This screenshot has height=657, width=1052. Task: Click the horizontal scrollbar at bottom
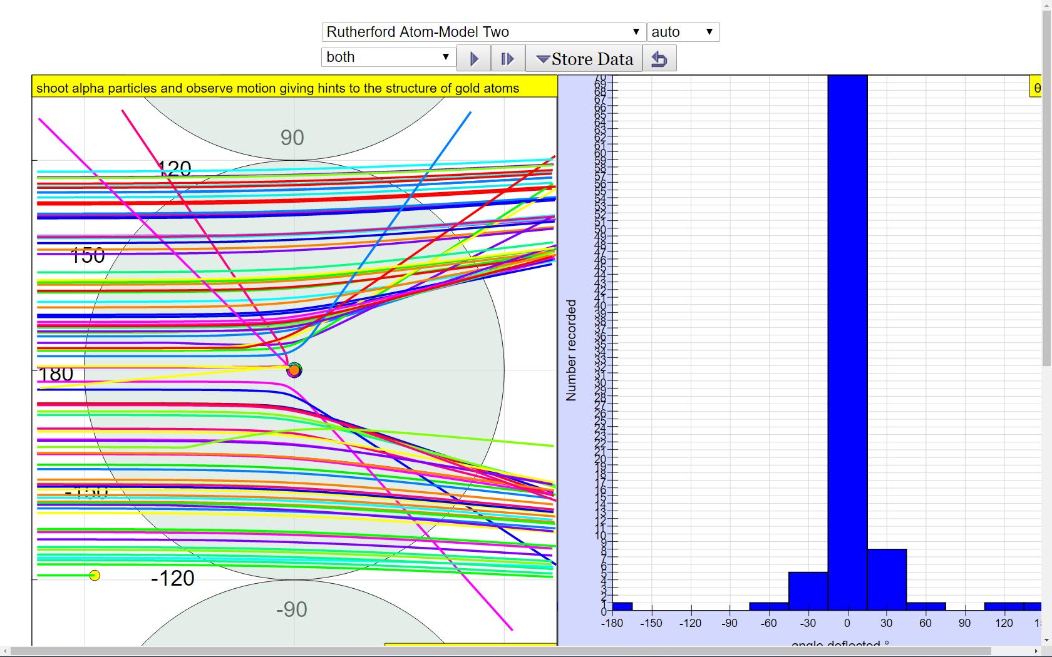point(501,651)
